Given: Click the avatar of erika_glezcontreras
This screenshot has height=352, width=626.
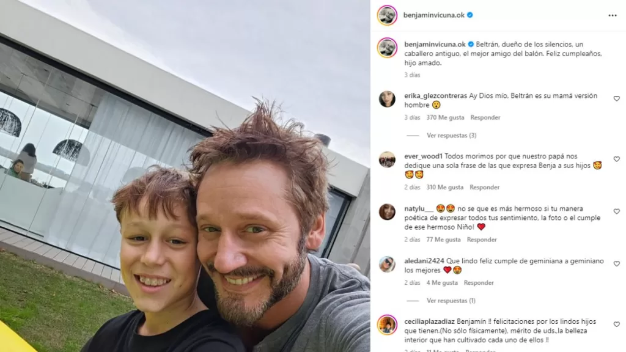Looking at the screenshot, I should click(387, 99).
